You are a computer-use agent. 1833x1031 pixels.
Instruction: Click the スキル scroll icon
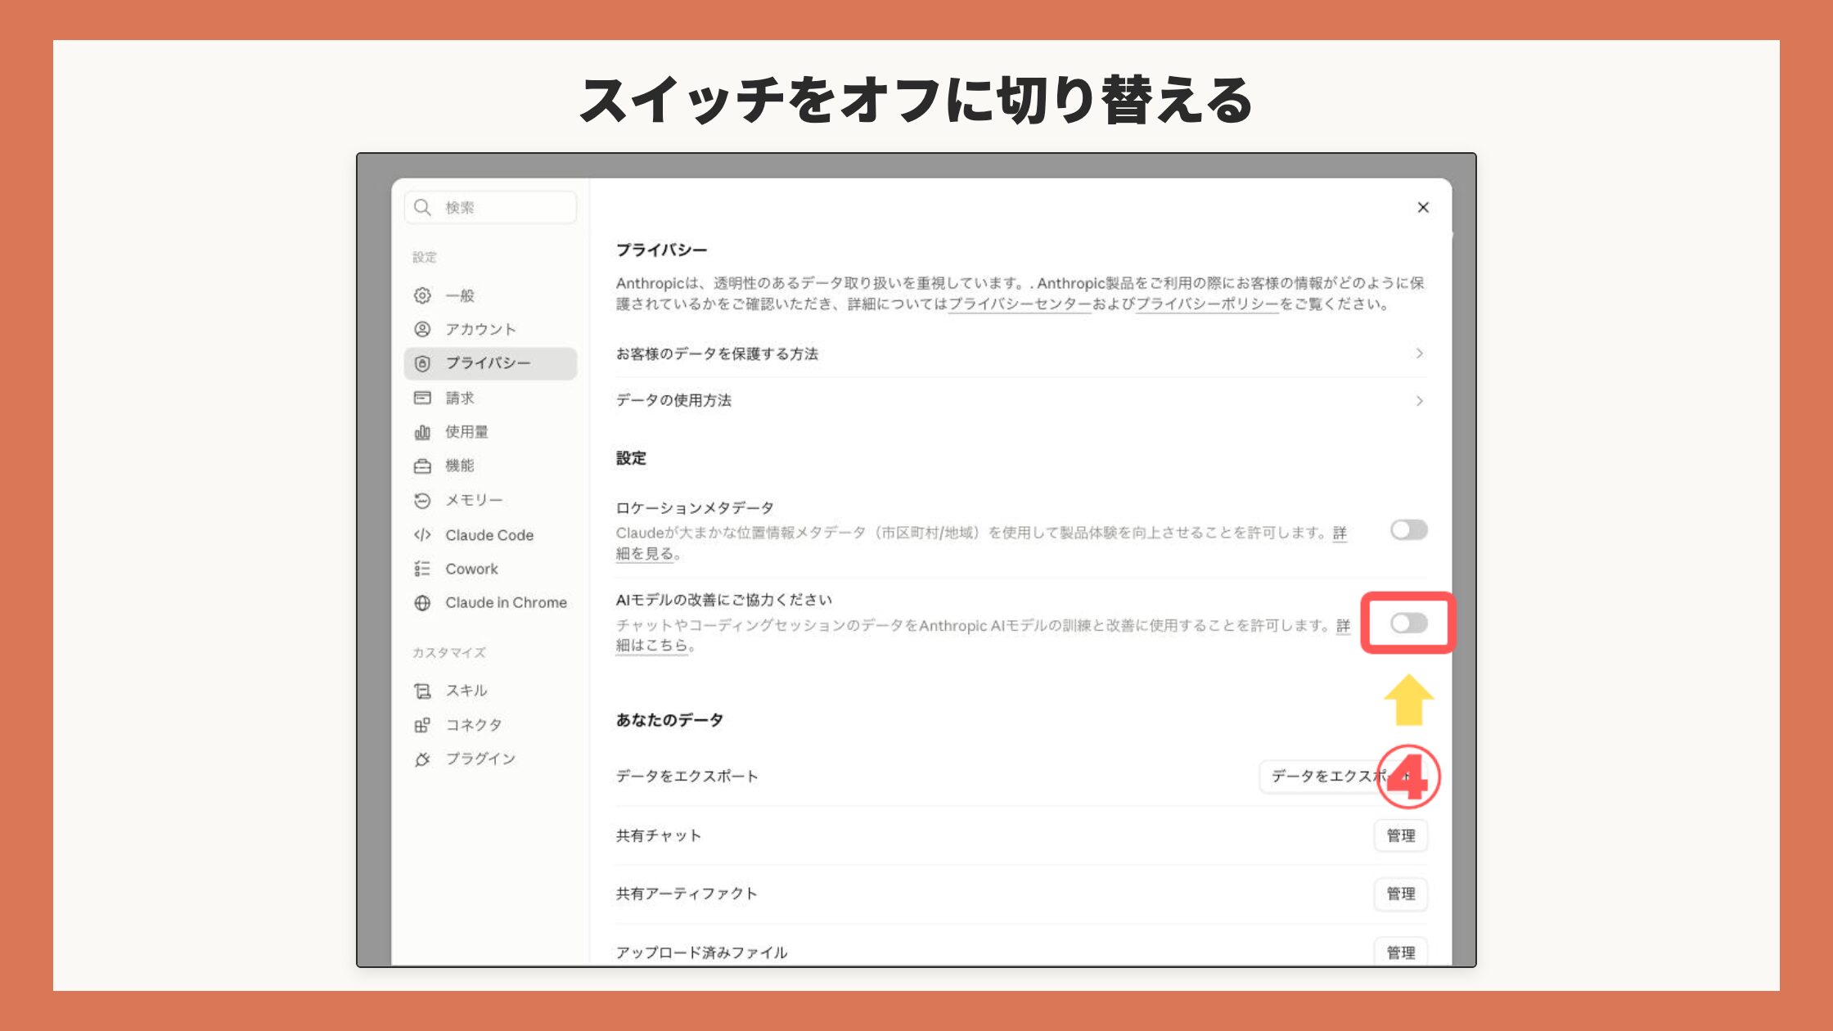click(x=422, y=691)
